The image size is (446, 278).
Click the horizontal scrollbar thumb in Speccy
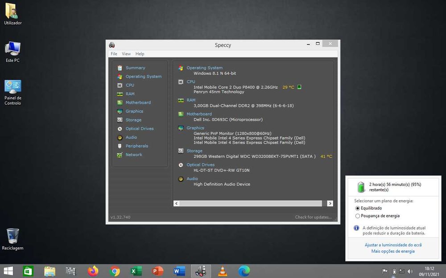251,203
